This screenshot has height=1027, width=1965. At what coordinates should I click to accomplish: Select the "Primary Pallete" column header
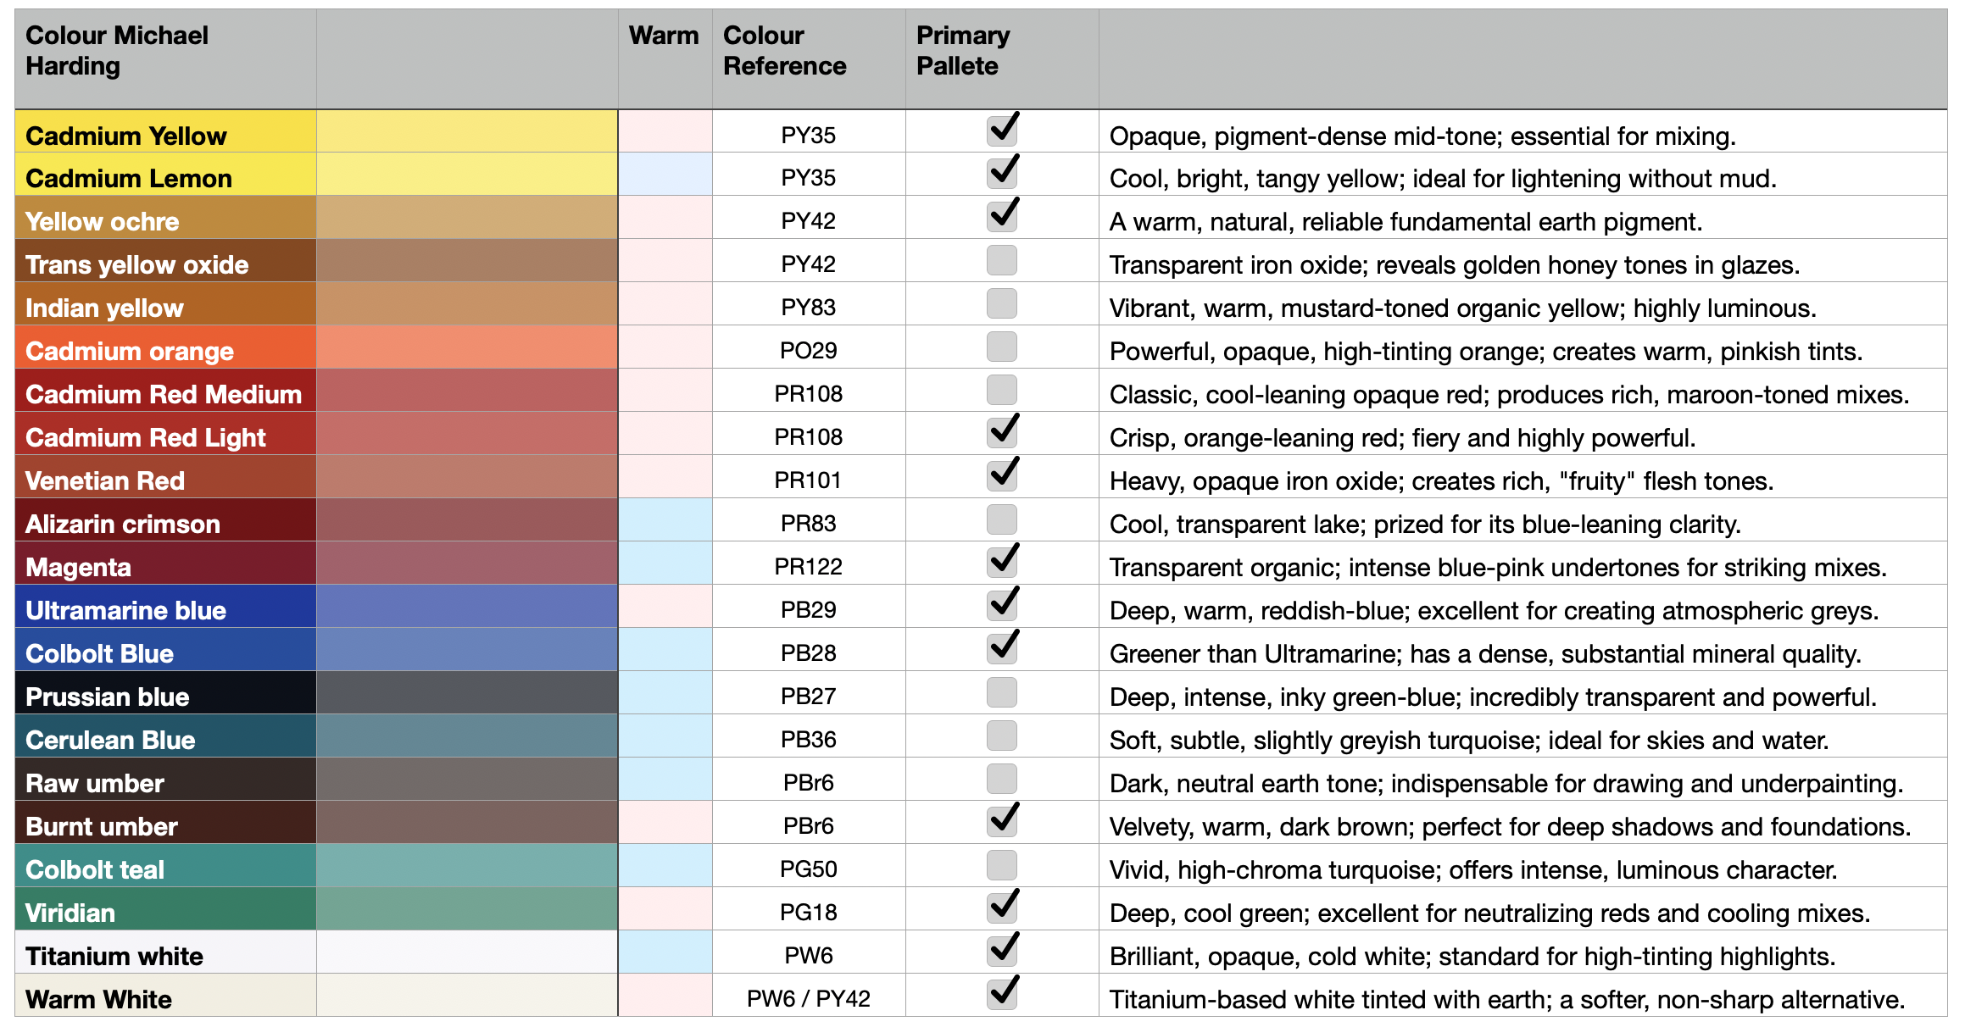coord(1002,58)
